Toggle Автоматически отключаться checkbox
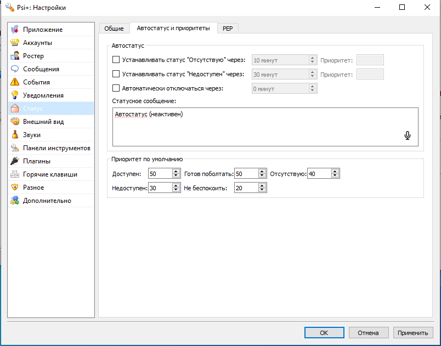This screenshot has width=441, height=346. click(116, 88)
